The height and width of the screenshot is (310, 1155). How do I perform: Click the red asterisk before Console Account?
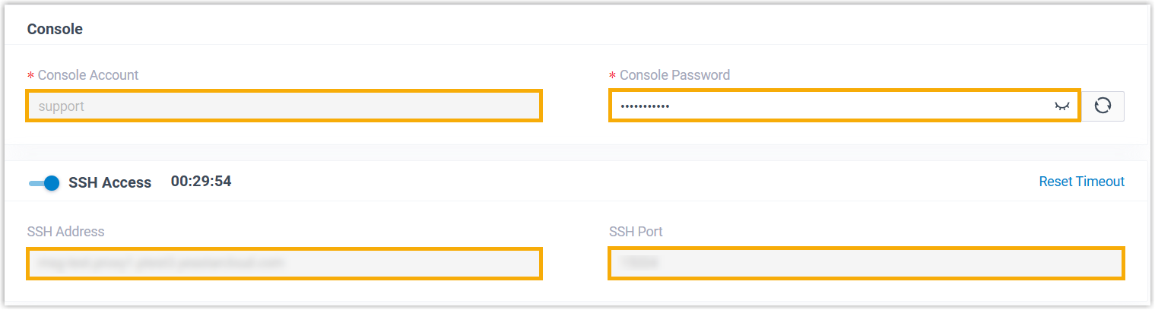(31, 76)
